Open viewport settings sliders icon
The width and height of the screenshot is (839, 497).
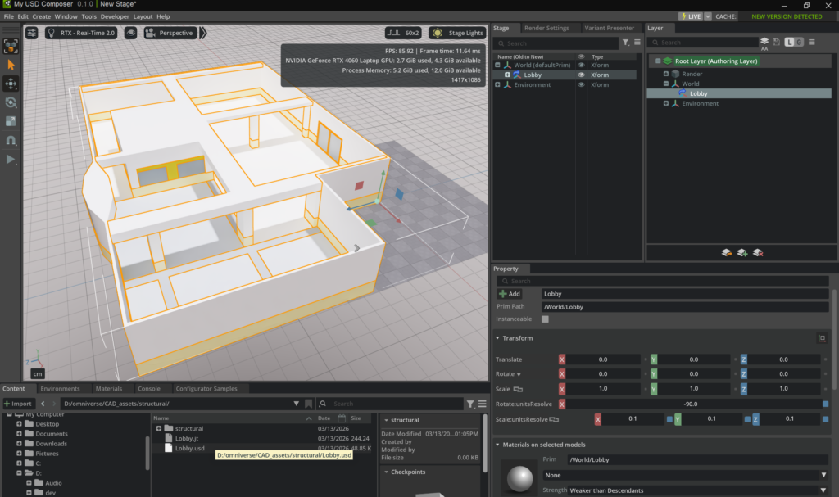tap(32, 33)
